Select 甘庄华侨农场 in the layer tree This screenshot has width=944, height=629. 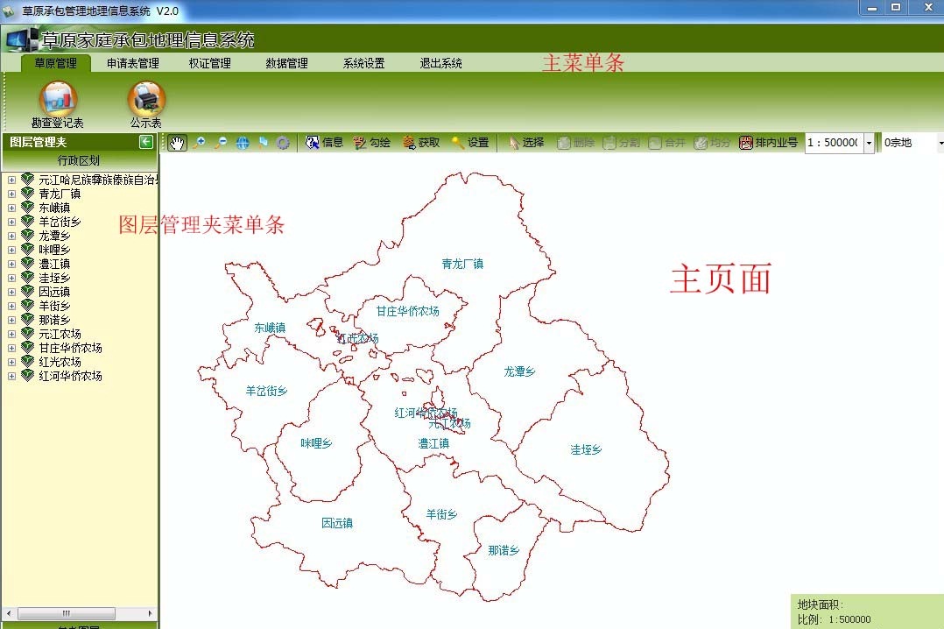click(70, 348)
